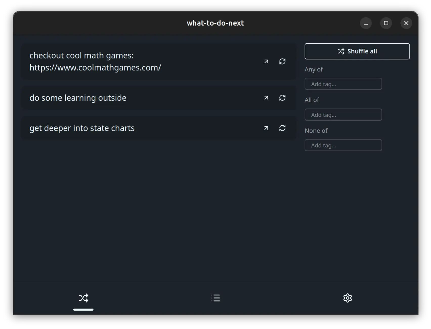The width and height of the screenshot is (431, 329).
Task: Open the cool math games task arrow
Action: [266, 62]
